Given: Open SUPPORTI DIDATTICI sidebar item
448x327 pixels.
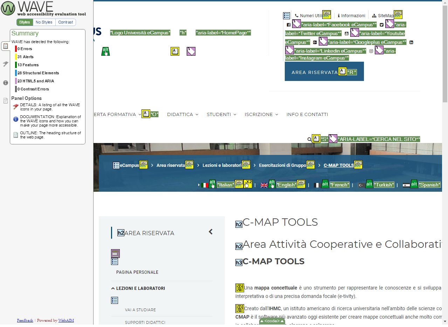Looking at the screenshot, I should (x=145, y=322).
